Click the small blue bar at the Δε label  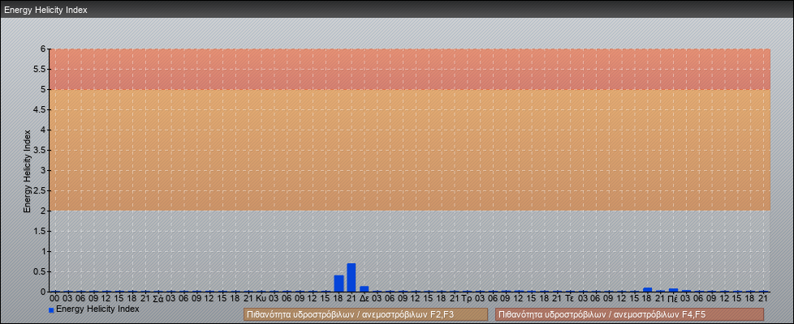click(365, 288)
